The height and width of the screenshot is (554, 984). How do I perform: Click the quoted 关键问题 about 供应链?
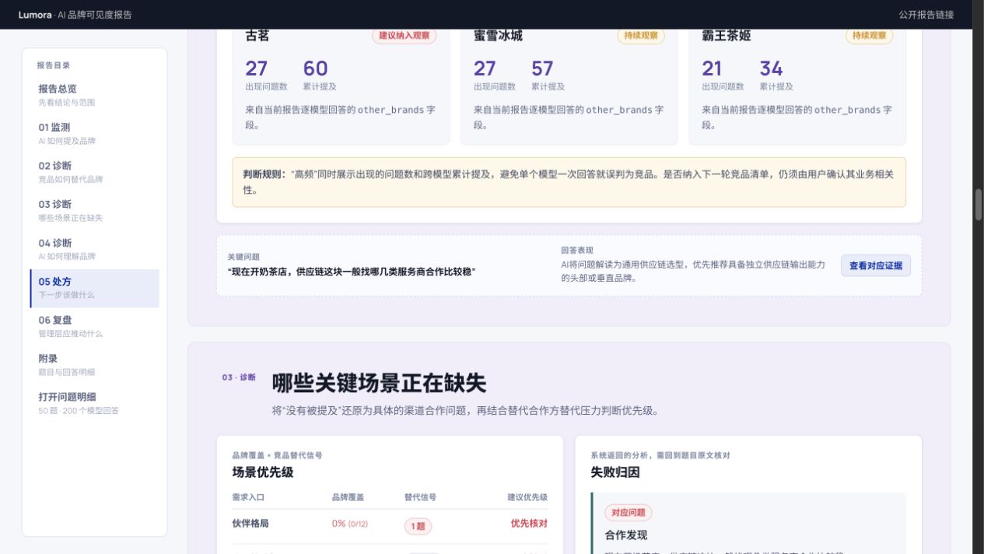[x=352, y=272]
